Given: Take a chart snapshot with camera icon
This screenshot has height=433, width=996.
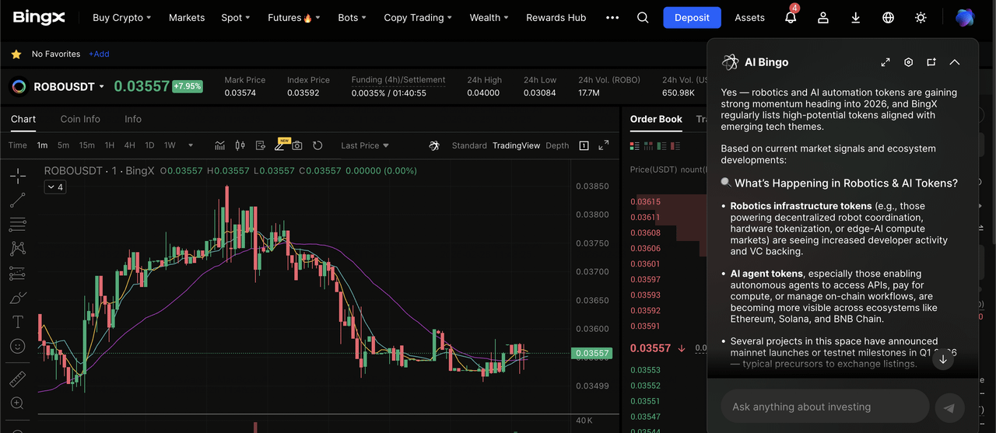Looking at the screenshot, I should tap(297, 145).
